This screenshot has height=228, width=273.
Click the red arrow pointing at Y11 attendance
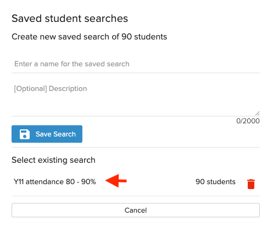point(116,181)
